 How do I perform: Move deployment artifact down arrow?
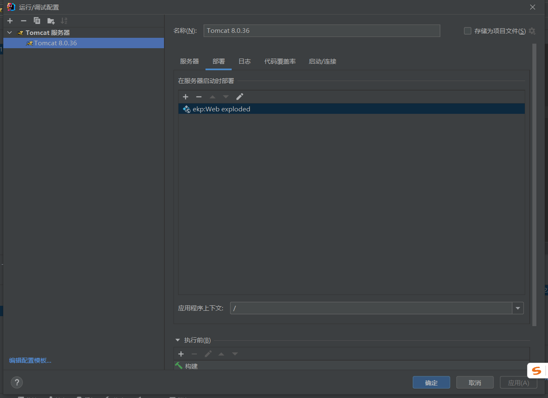pos(226,97)
